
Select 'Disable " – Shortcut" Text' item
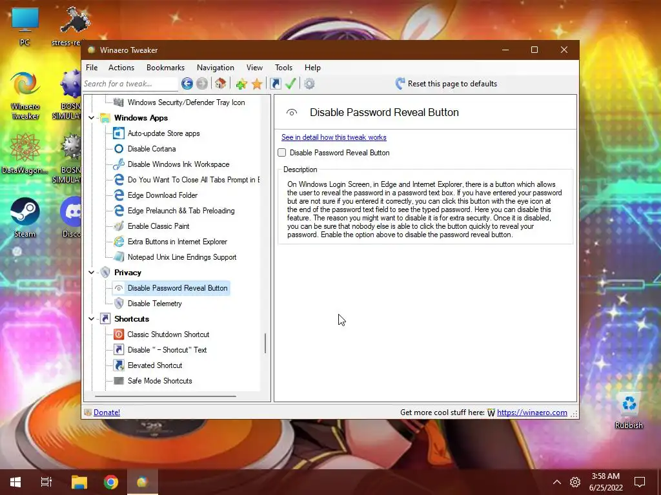point(167,350)
